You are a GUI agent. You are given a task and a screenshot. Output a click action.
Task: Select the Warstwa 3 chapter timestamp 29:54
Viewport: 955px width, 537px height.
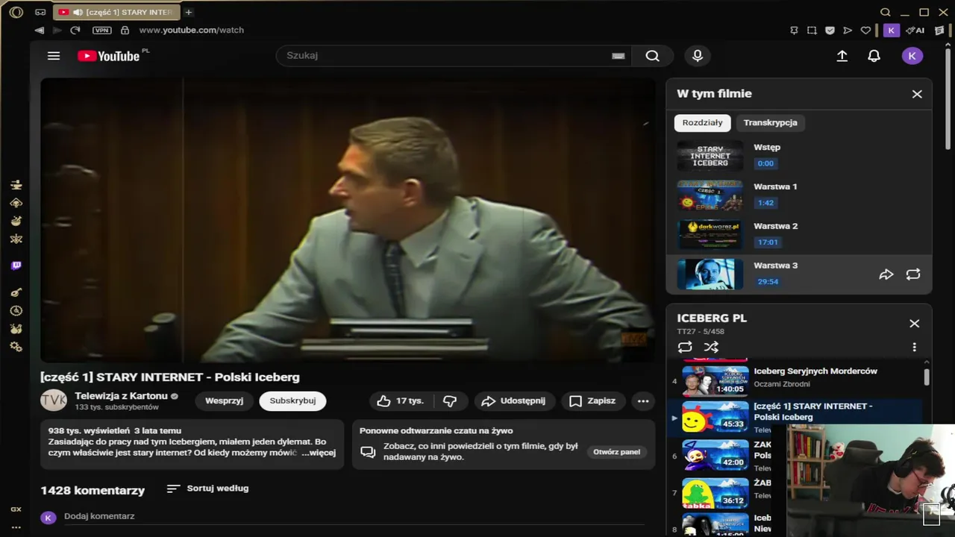(768, 282)
